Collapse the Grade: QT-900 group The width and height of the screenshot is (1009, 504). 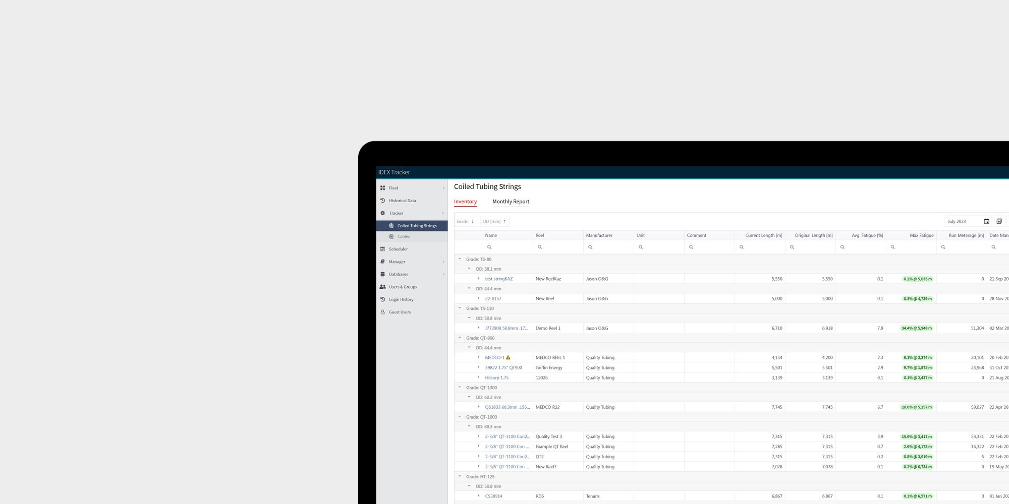(460, 338)
